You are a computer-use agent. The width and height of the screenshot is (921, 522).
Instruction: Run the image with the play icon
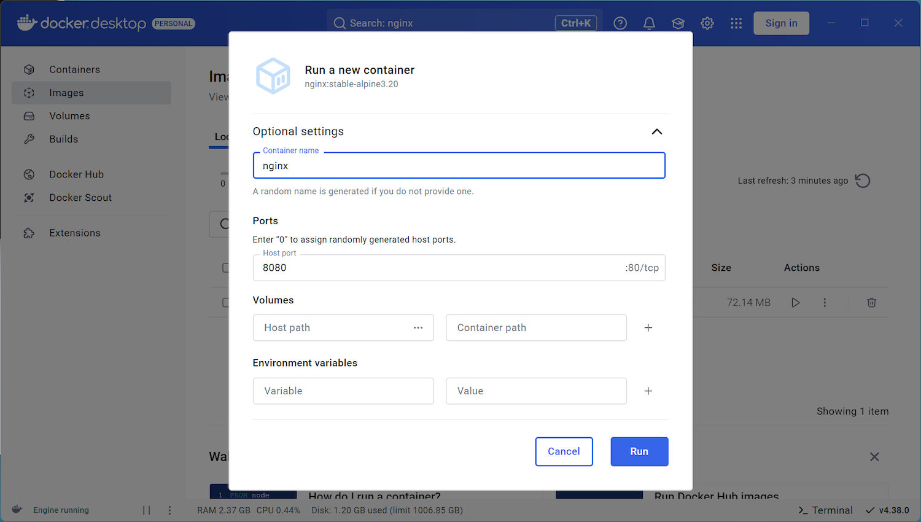tap(795, 303)
